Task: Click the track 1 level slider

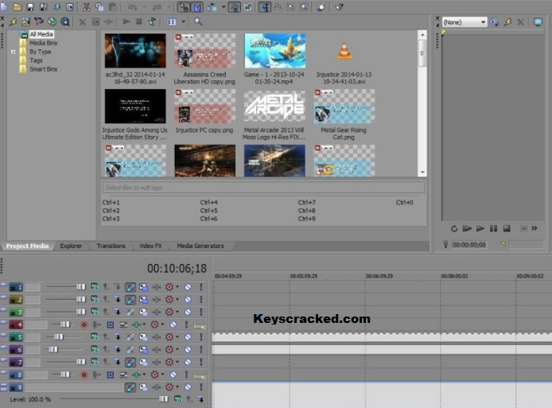Action: [66, 287]
